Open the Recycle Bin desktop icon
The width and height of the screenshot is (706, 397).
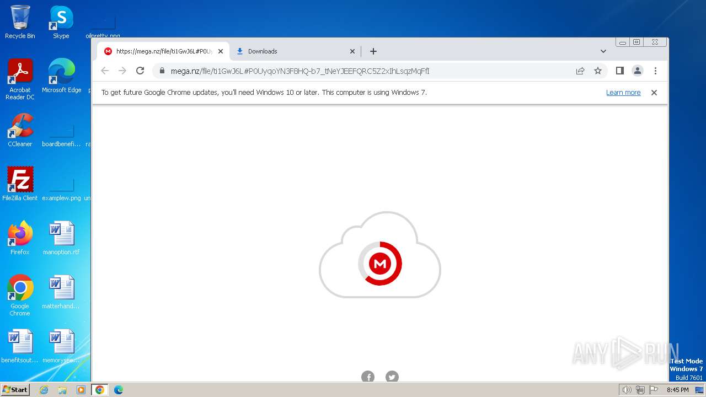coord(20,22)
